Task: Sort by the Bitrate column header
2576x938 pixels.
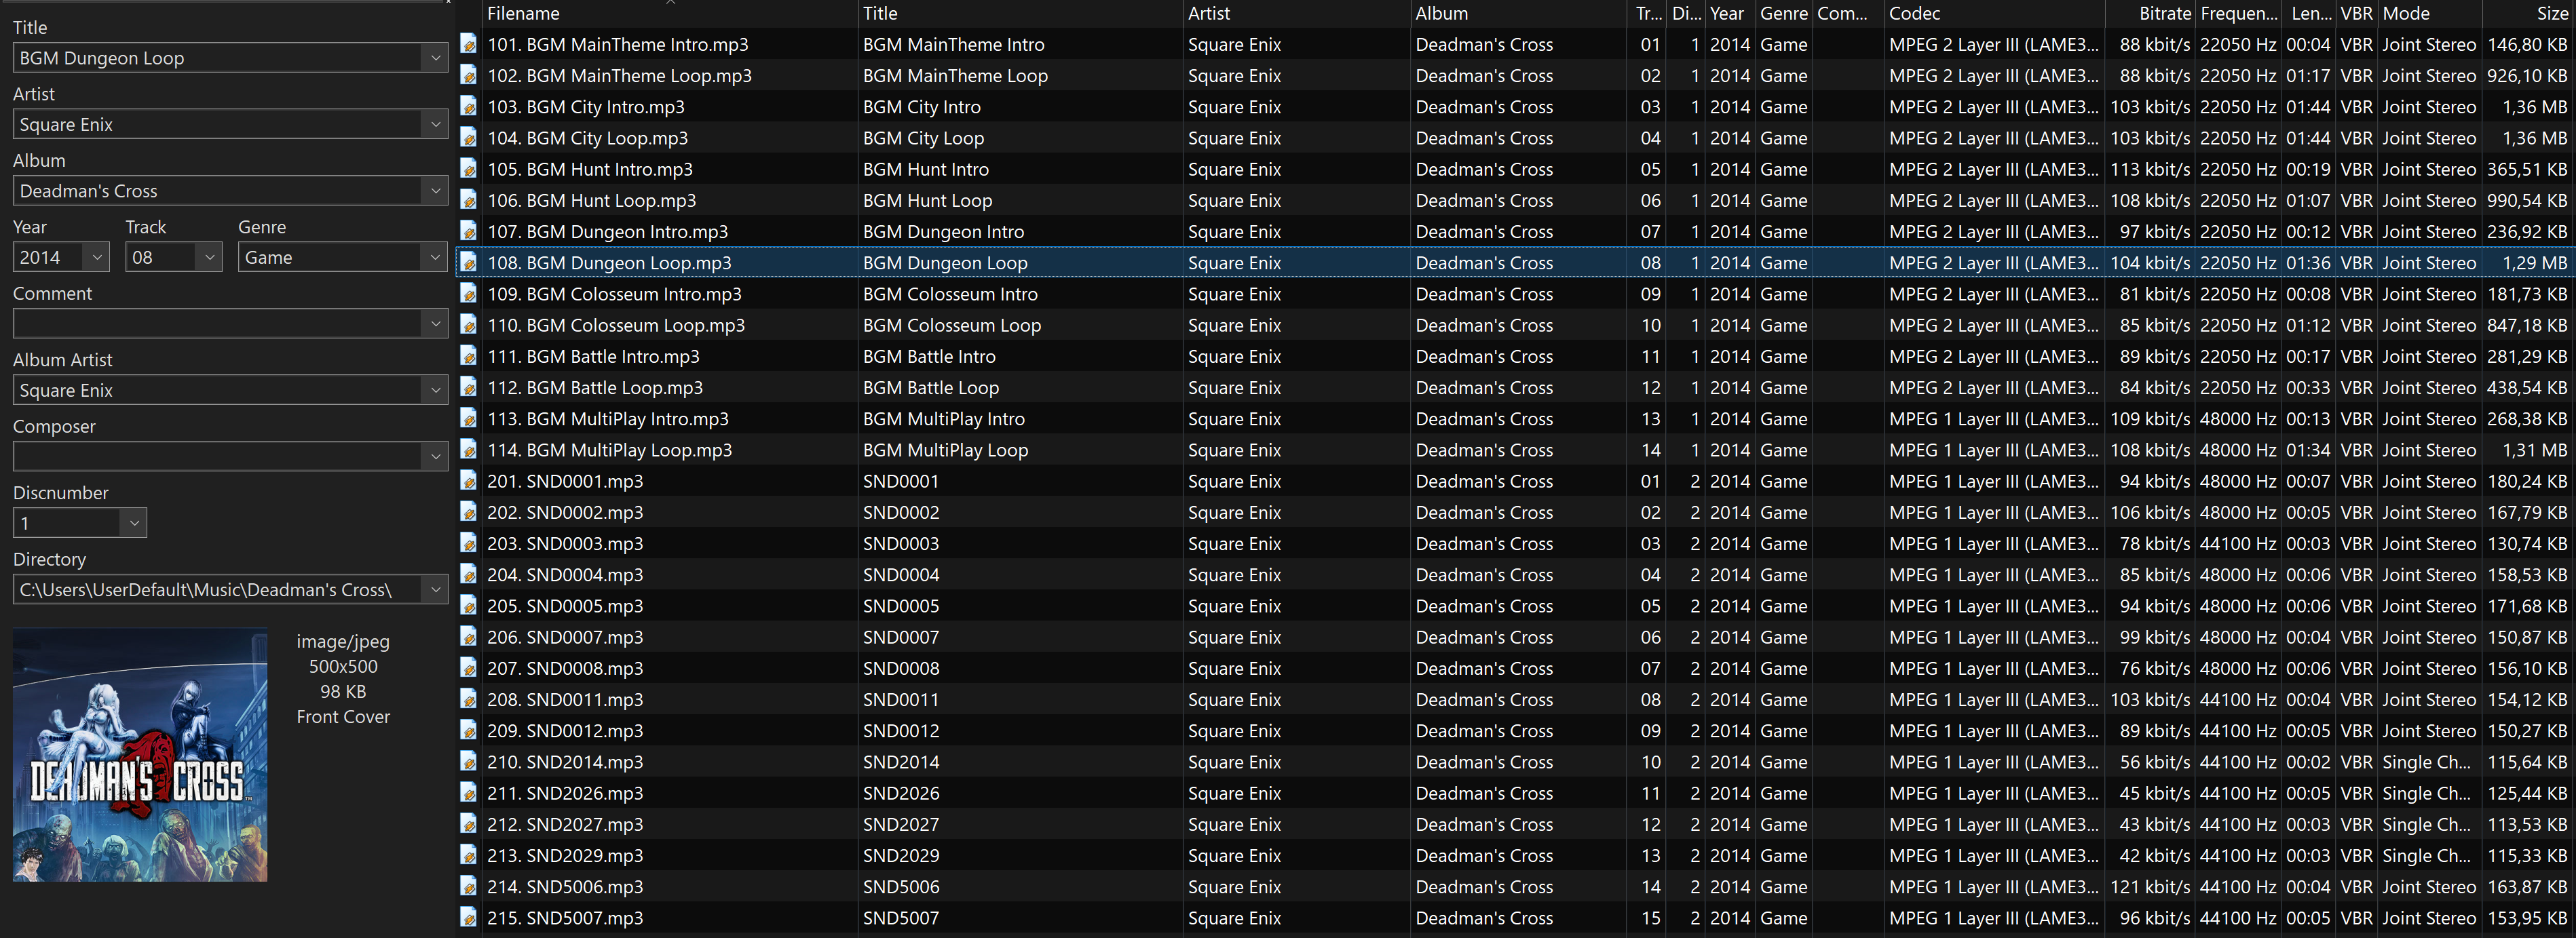Action: 2164,14
